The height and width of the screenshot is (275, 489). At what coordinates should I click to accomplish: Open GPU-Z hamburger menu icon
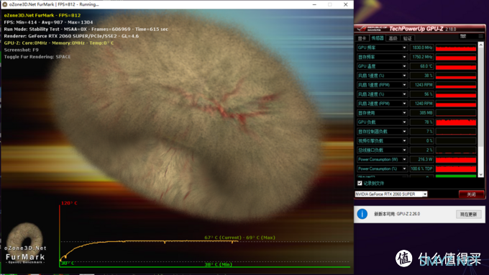pos(480,37)
